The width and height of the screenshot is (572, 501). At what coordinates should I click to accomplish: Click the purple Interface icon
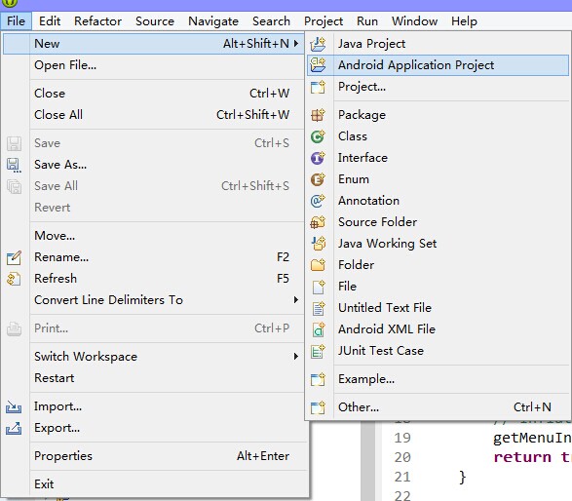318,158
